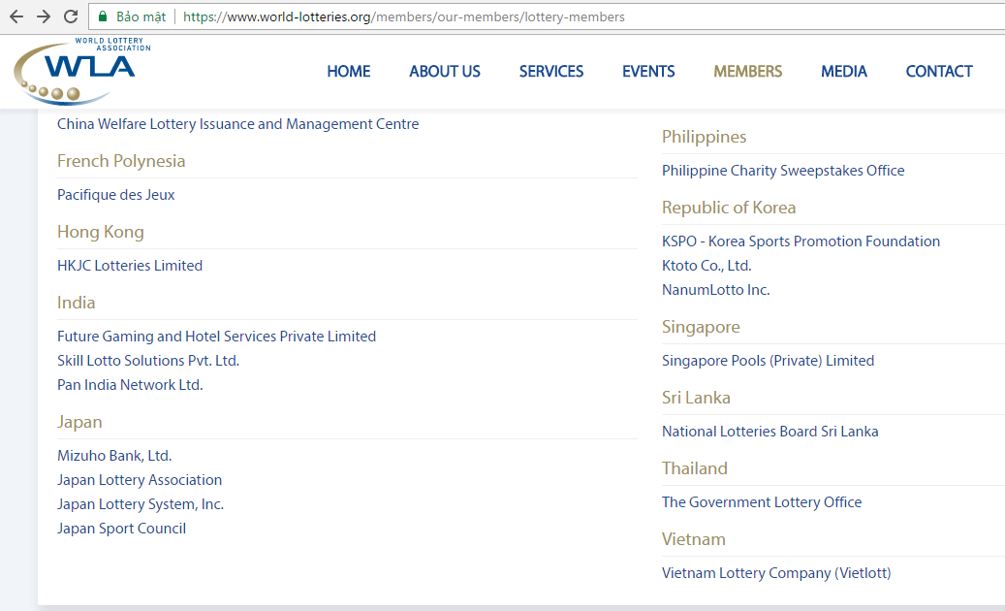The height and width of the screenshot is (611, 1005).
Task: Open the EVENTS menu item
Action: tap(648, 71)
